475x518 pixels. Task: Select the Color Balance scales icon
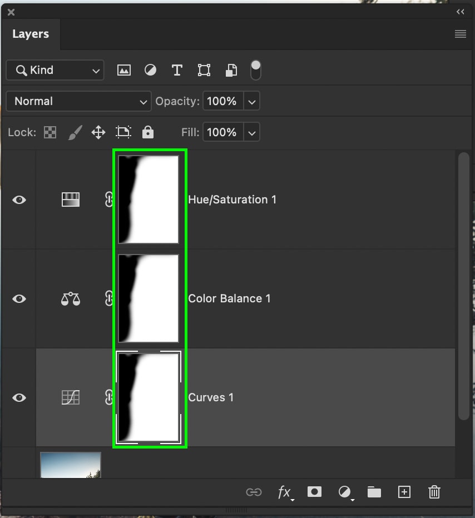click(x=71, y=299)
